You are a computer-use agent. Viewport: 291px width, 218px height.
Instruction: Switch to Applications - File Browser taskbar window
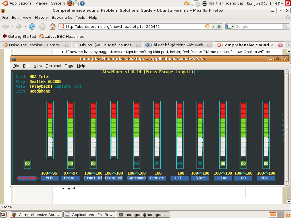pyautogui.click(x=90, y=215)
